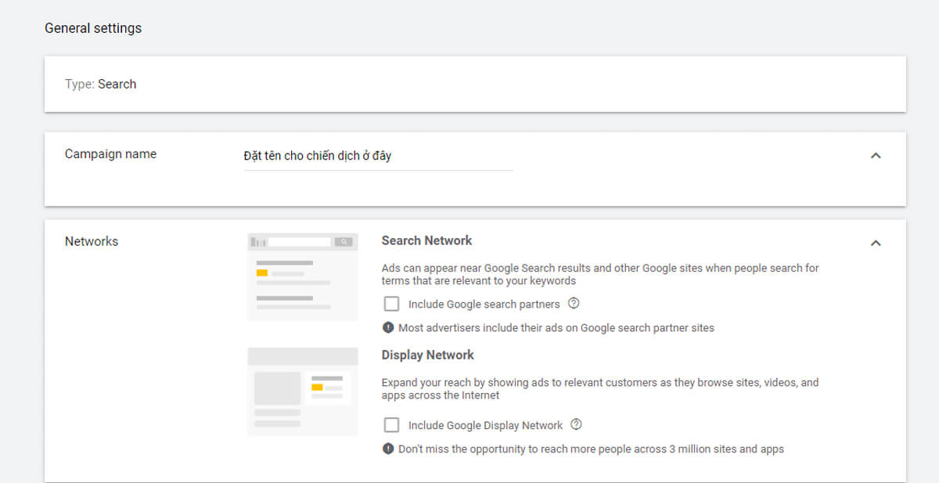Image resolution: width=939 pixels, height=483 pixels.
Task: Click the 'Most advertisers include their ads' notice text
Action: pyautogui.click(x=556, y=328)
